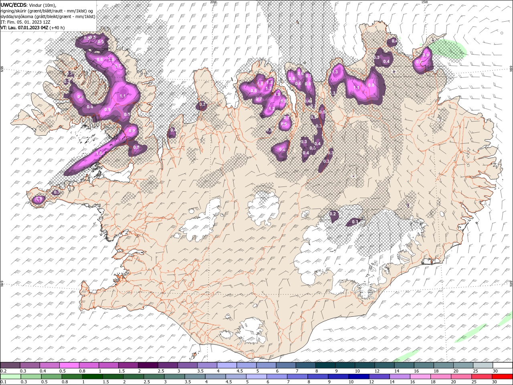Click the dark teal upper swatch labeled 8

[x=325, y=365]
